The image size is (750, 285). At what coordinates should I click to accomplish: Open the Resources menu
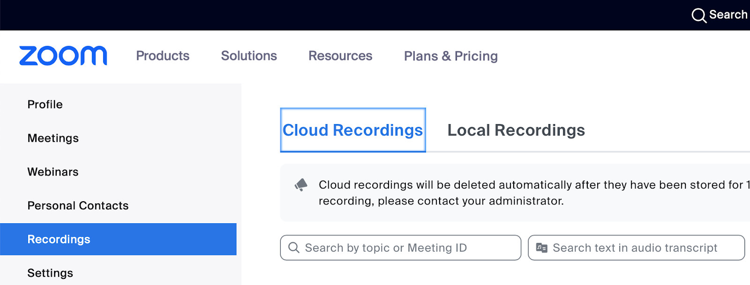tap(340, 56)
